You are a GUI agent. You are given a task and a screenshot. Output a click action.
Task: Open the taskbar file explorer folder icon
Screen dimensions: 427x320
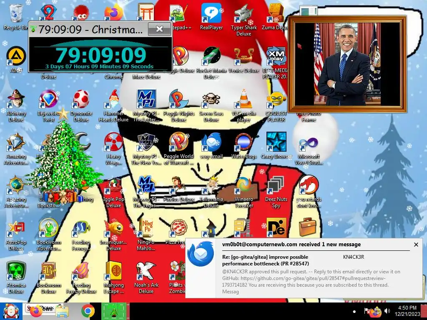coord(62,312)
